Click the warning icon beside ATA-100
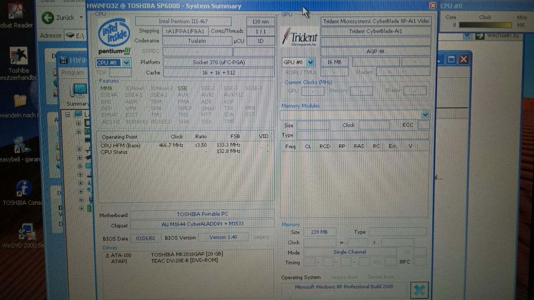This screenshot has width=534, height=300. [x=107, y=255]
